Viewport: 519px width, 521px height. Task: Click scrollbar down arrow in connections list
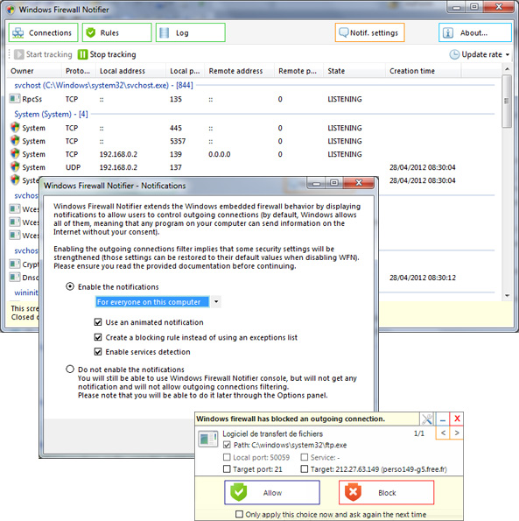click(x=507, y=295)
